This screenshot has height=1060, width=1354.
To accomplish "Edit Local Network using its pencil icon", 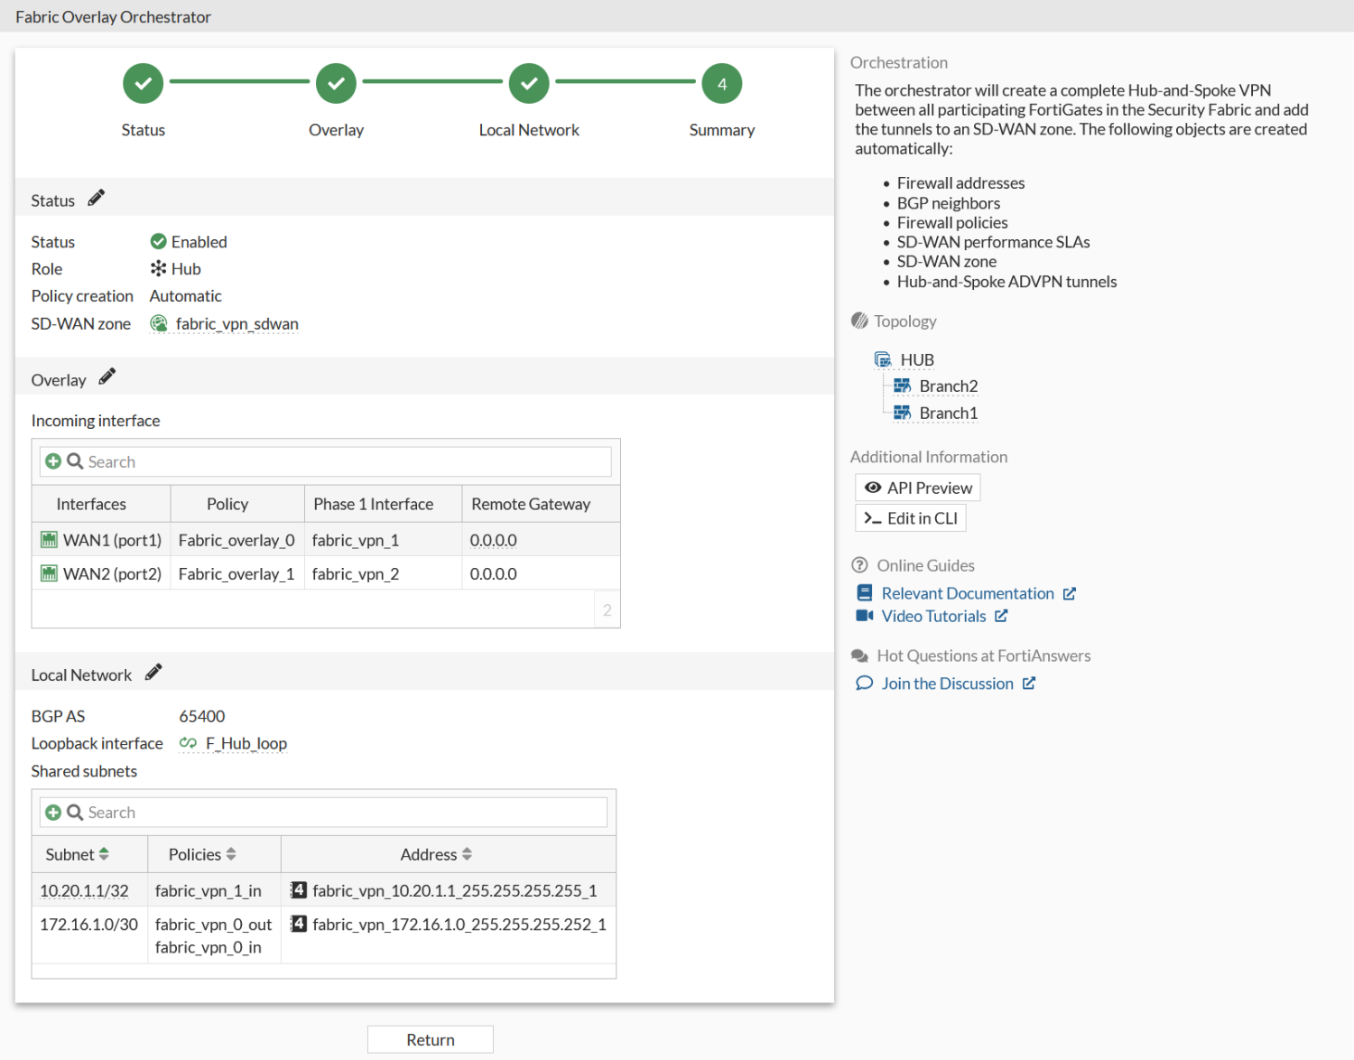I will [x=153, y=673].
